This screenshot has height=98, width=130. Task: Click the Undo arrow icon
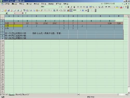coord(45,10)
